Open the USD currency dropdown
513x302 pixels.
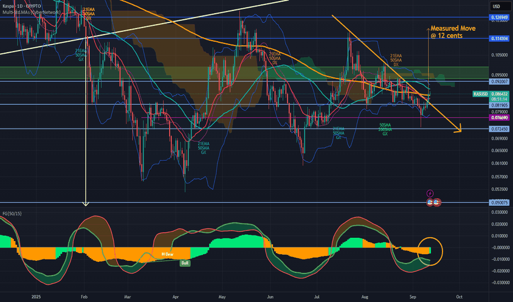496,7
